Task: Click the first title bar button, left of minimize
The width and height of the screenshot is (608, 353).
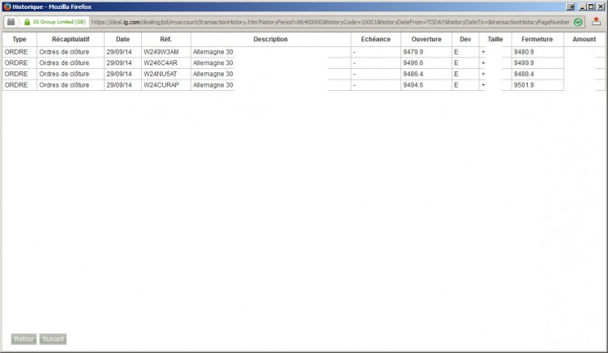Action: click(x=571, y=6)
